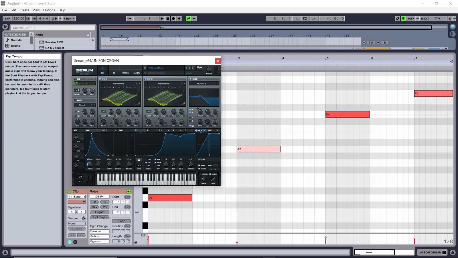Screen dimensions: 458x258
Task: Toggle the clip Loop button
Action: click(x=122, y=221)
